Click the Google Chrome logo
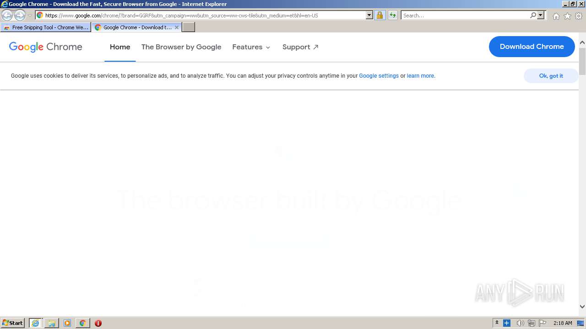586x329 pixels. tap(46, 47)
